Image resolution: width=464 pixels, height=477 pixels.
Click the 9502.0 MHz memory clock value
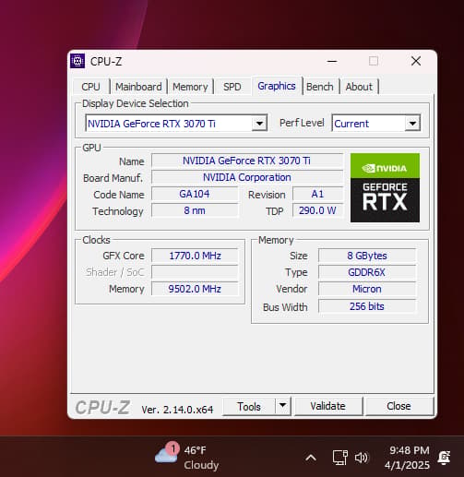pyautogui.click(x=195, y=289)
